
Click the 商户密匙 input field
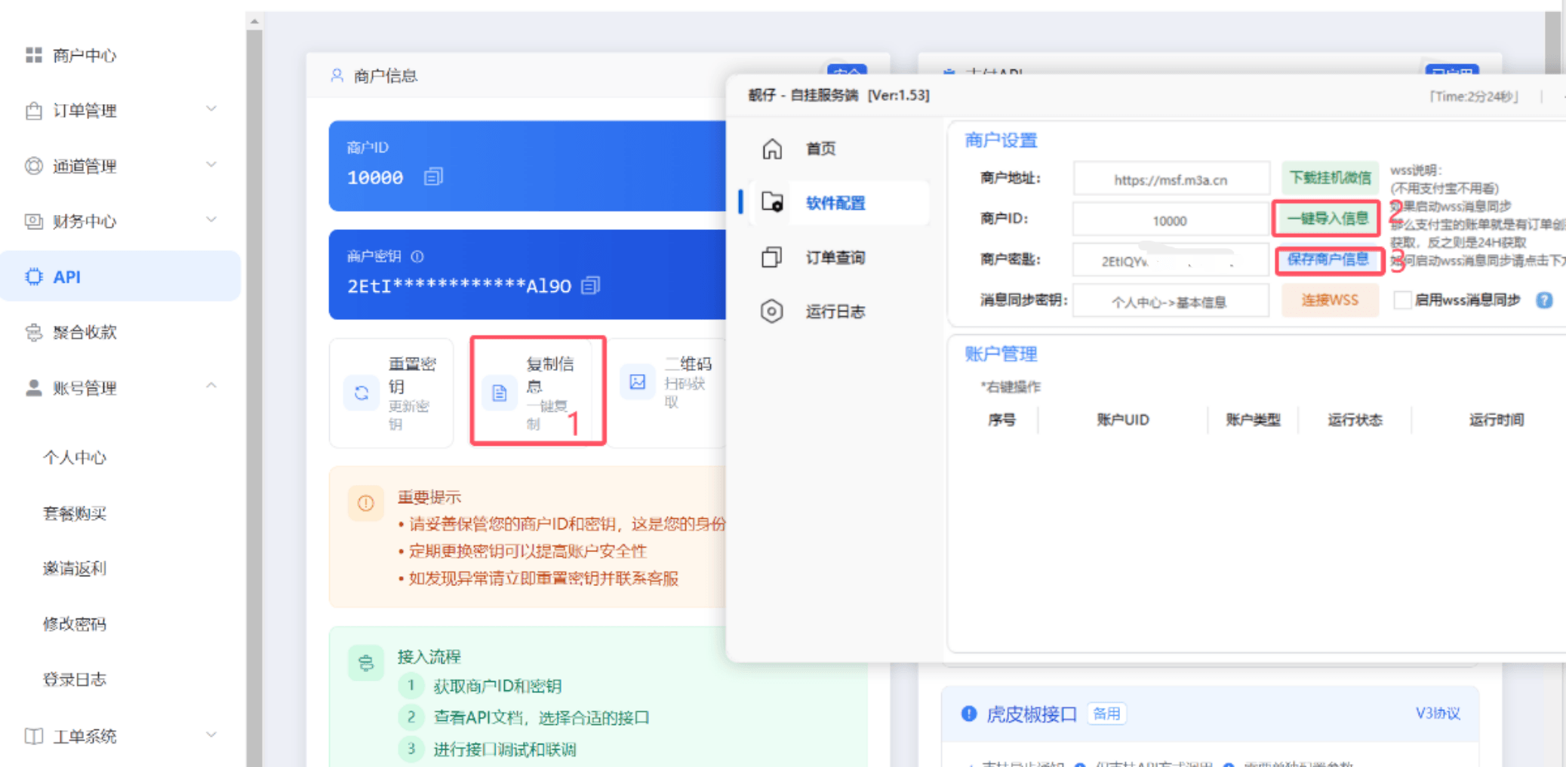[x=1171, y=261]
